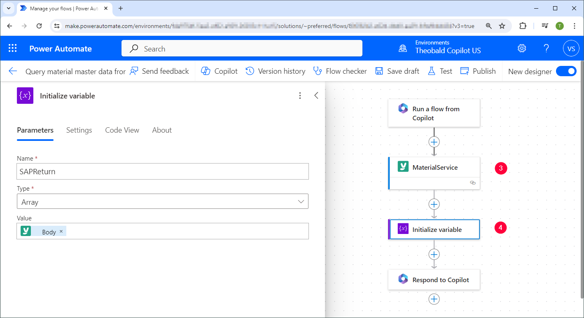Screen dimensions: 584x318
Task: Go back with the blue arrow
Action: 13,71
